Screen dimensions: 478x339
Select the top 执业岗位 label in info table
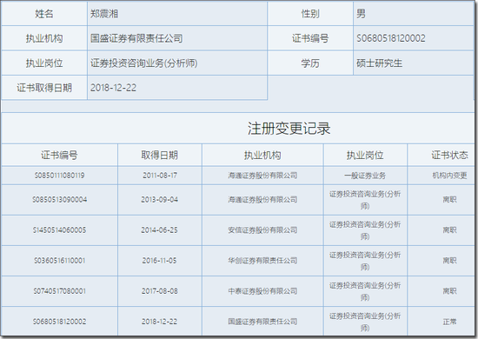point(44,63)
